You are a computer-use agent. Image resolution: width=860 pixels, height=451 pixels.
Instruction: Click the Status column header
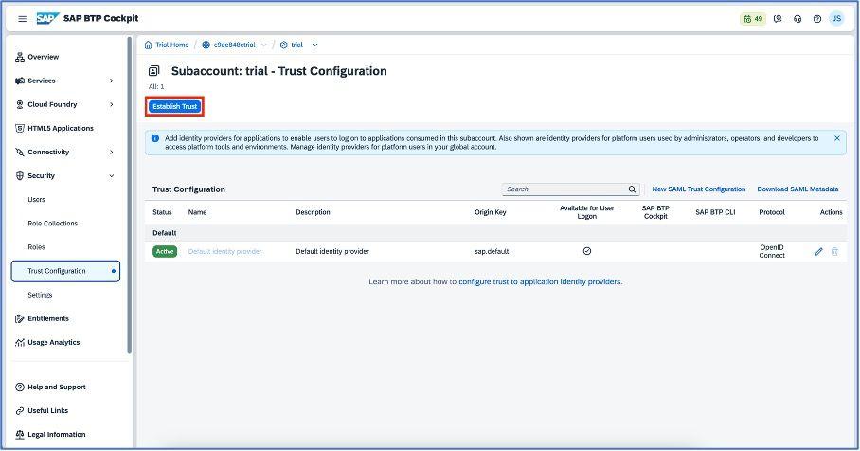pos(162,212)
